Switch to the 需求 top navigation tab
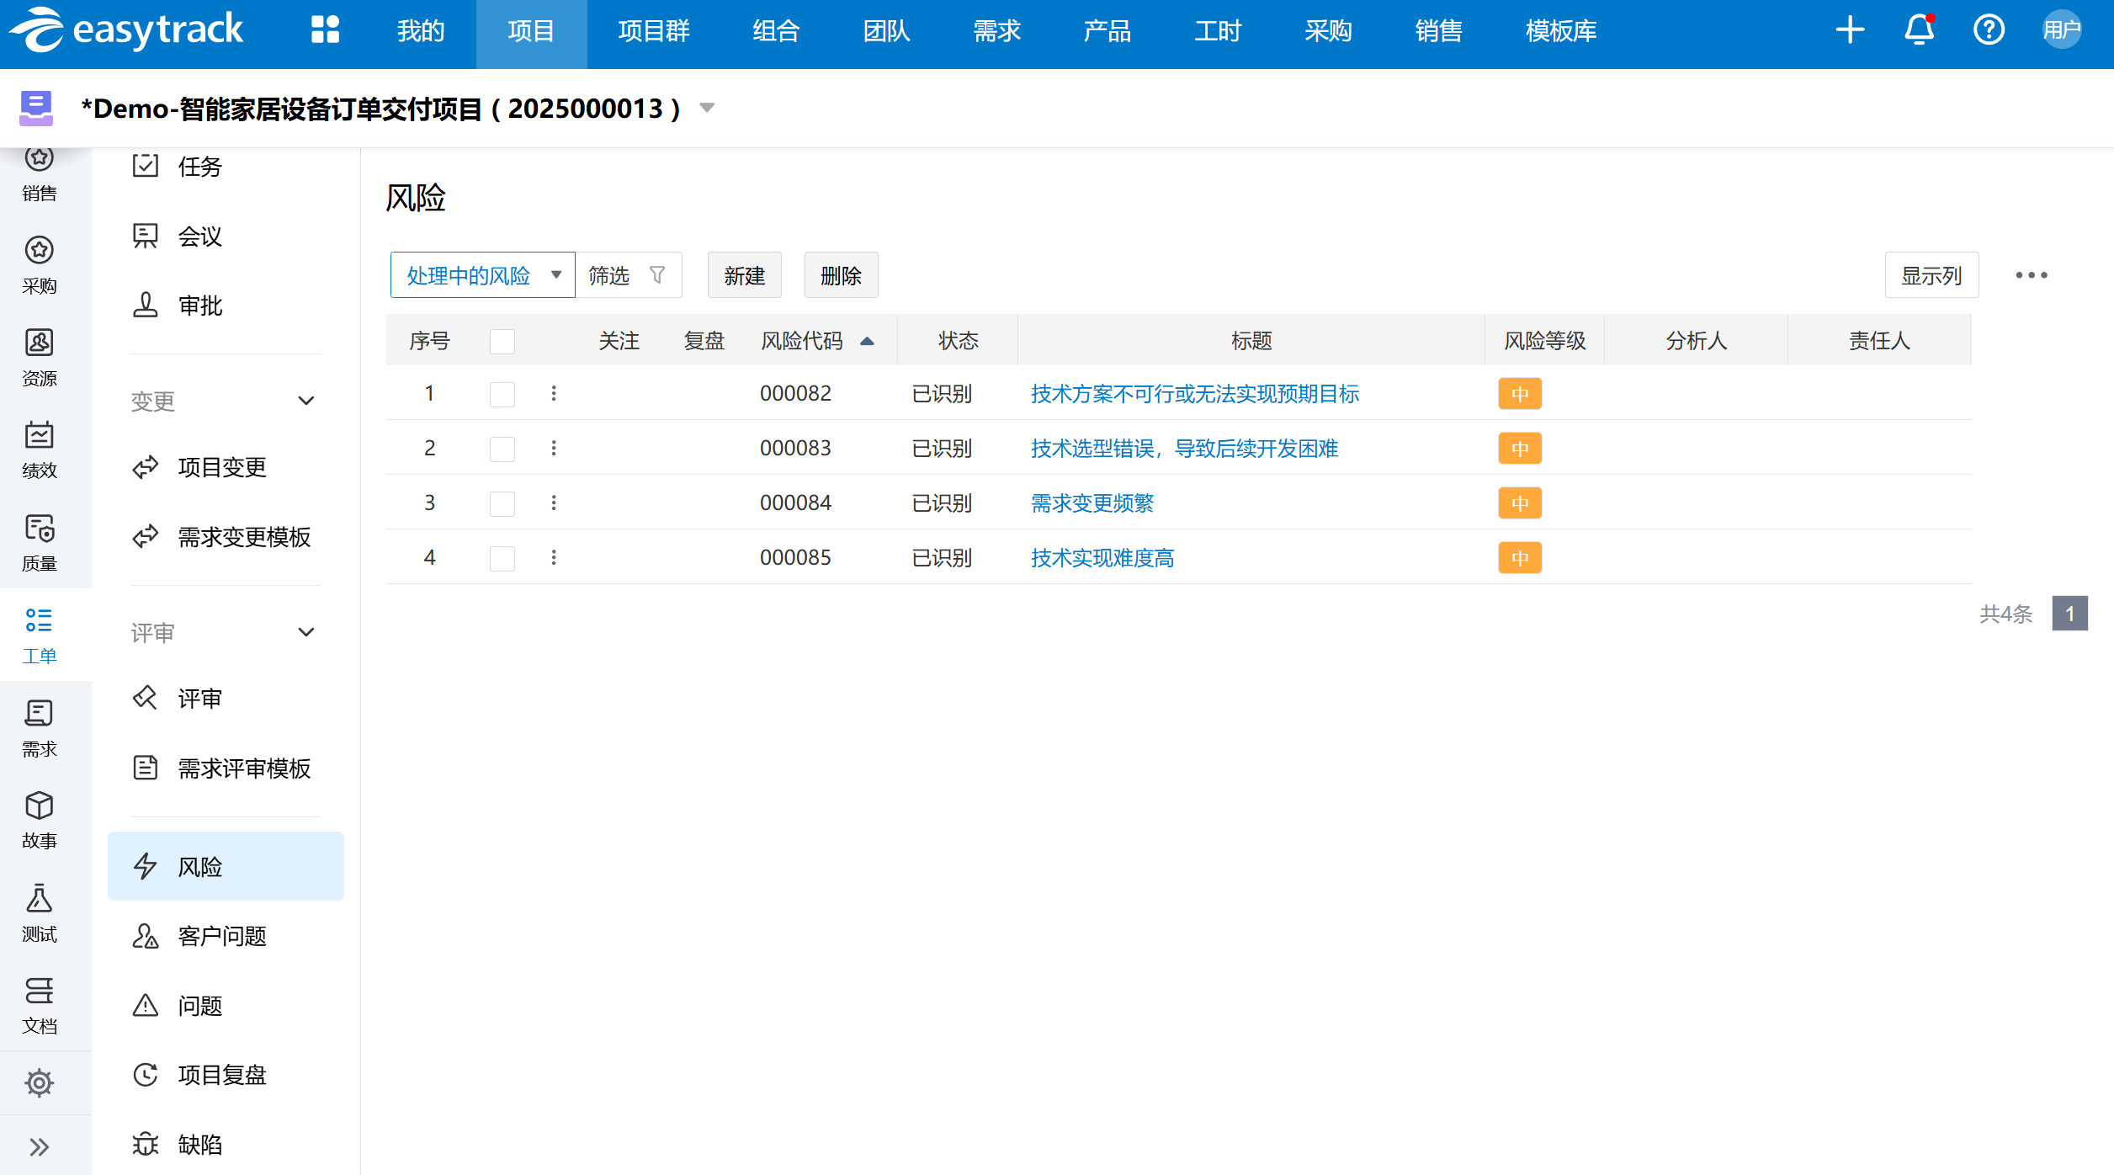 996,31
